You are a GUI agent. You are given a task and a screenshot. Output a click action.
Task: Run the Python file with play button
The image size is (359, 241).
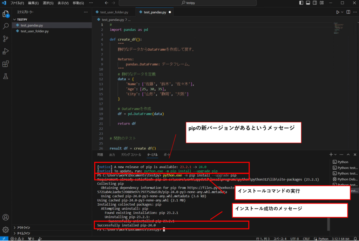click(x=338, y=12)
